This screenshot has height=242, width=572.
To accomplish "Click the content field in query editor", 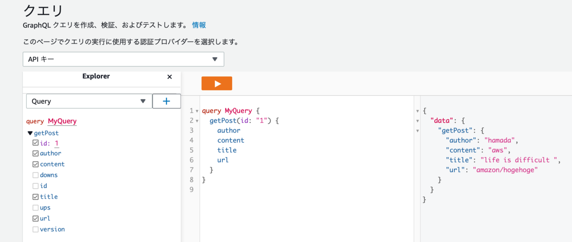I will point(231,141).
